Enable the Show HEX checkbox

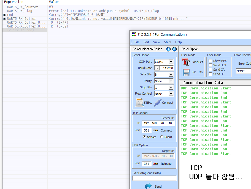click(210, 61)
